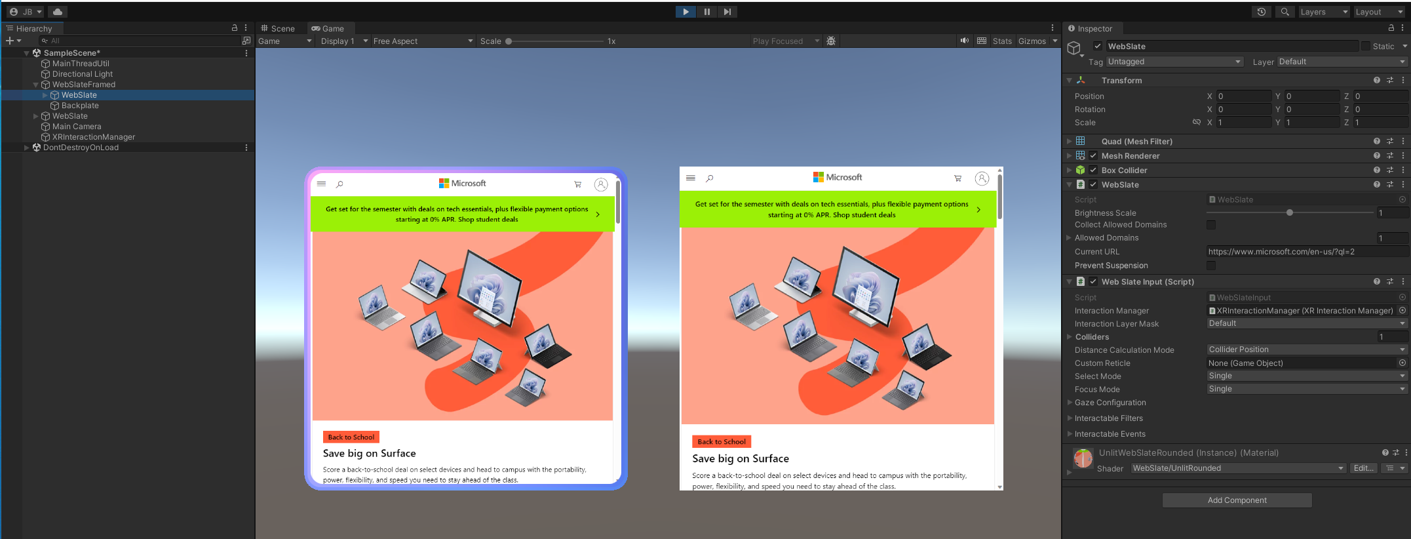Click the object picker for Interaction Manager
Image resolution: width=1411 pixels, height=539 pixels.
1402,310
